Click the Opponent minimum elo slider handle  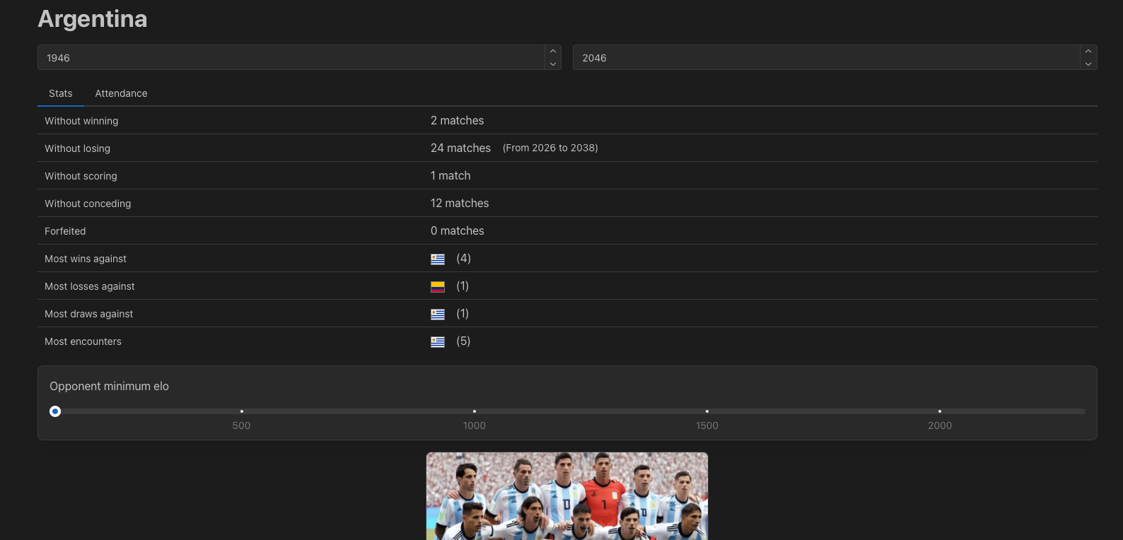pyautogui.click(x=55, y=411)
